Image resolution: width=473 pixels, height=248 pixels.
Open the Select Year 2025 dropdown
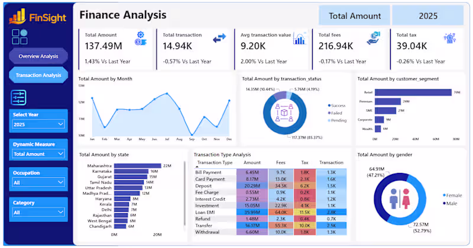38,124
